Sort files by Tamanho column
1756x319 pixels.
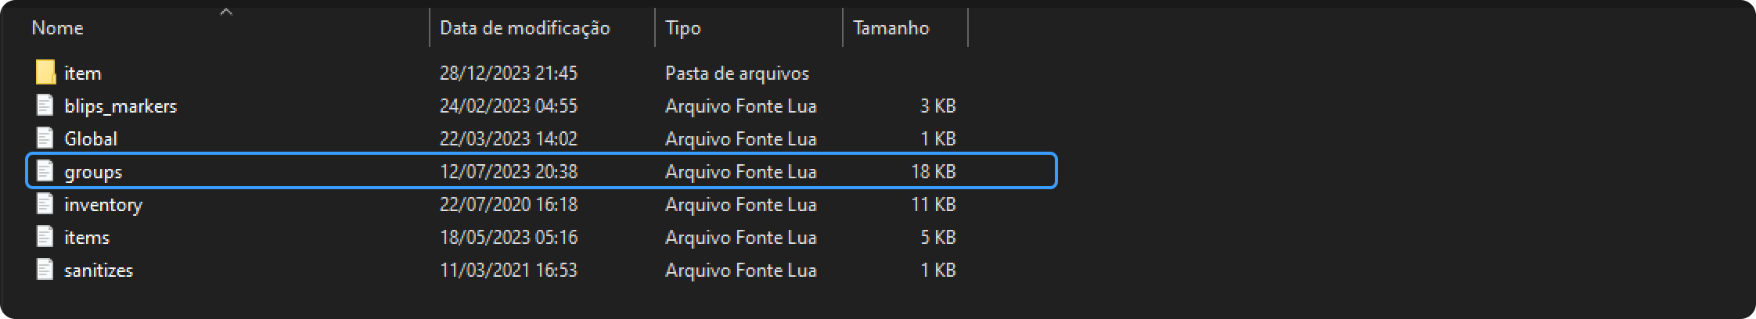tap(891, 28)
